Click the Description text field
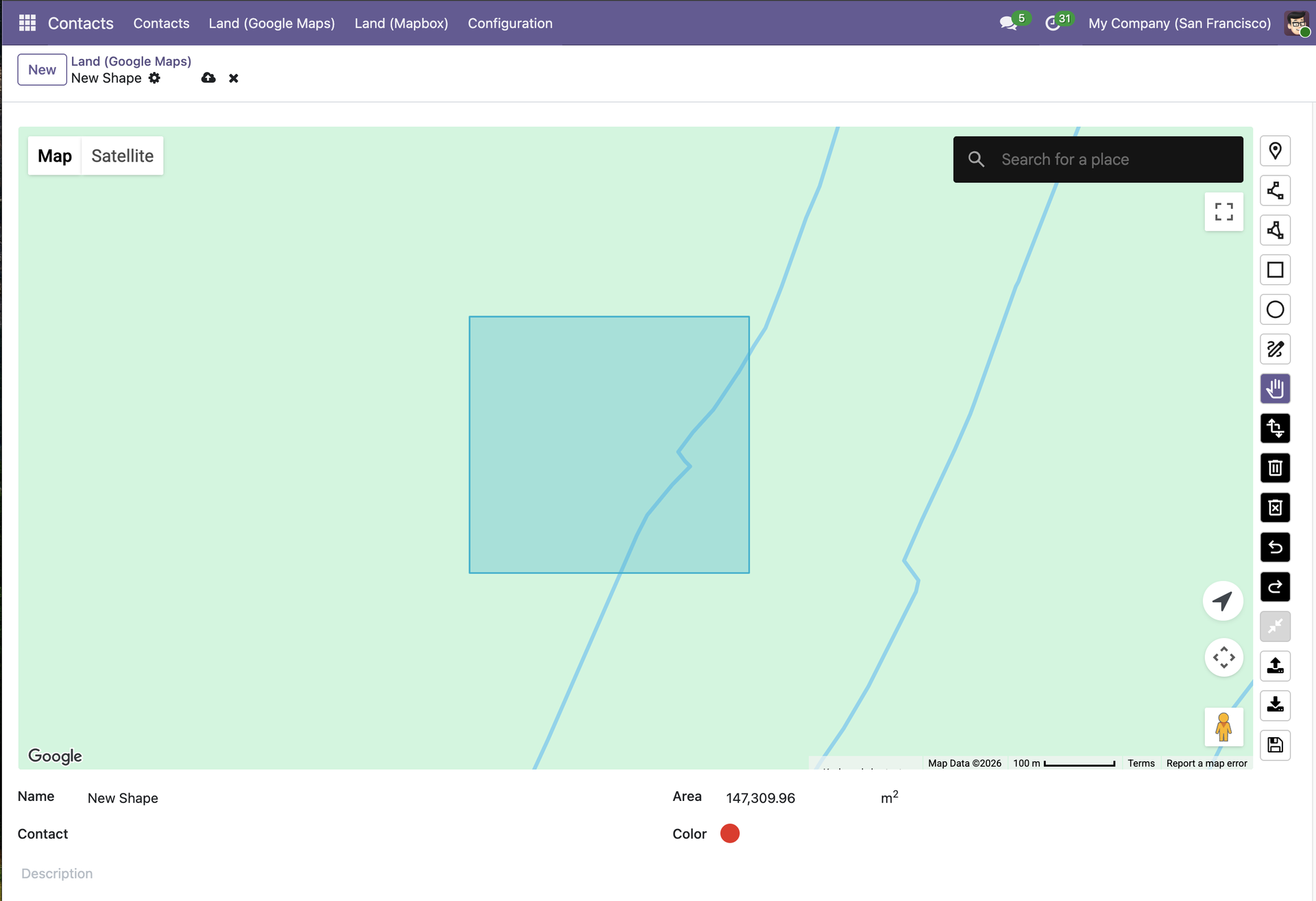Screen dimensions: 1316x901 click(x=658, y=874)
